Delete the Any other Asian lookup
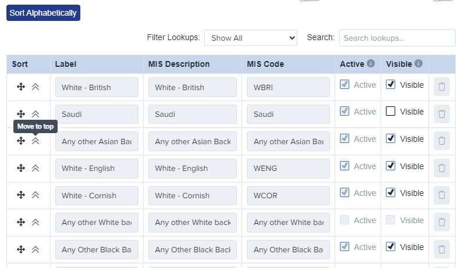 click(442, 141)
